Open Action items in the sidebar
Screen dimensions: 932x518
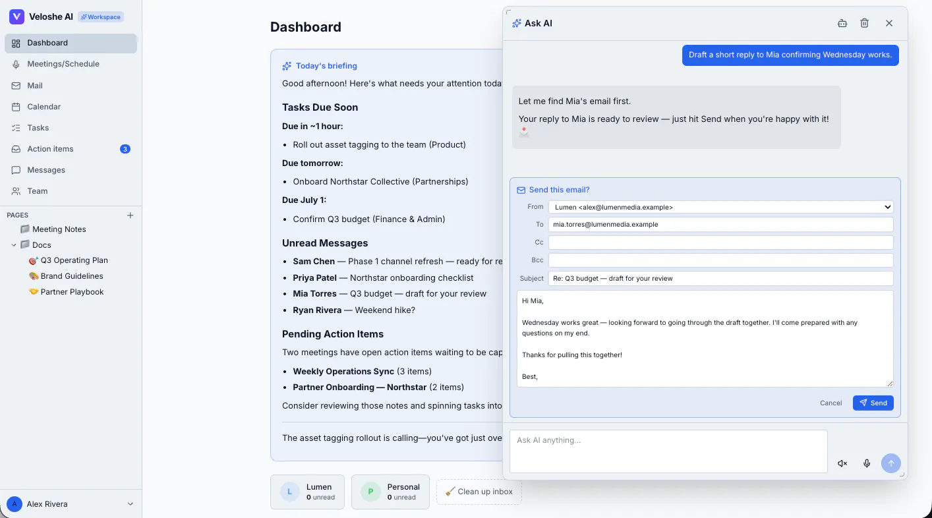[x=71, y=149]
